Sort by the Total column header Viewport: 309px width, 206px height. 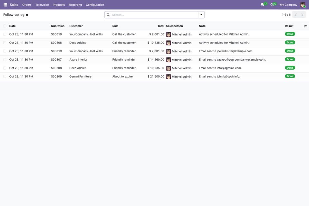(161, 26)
